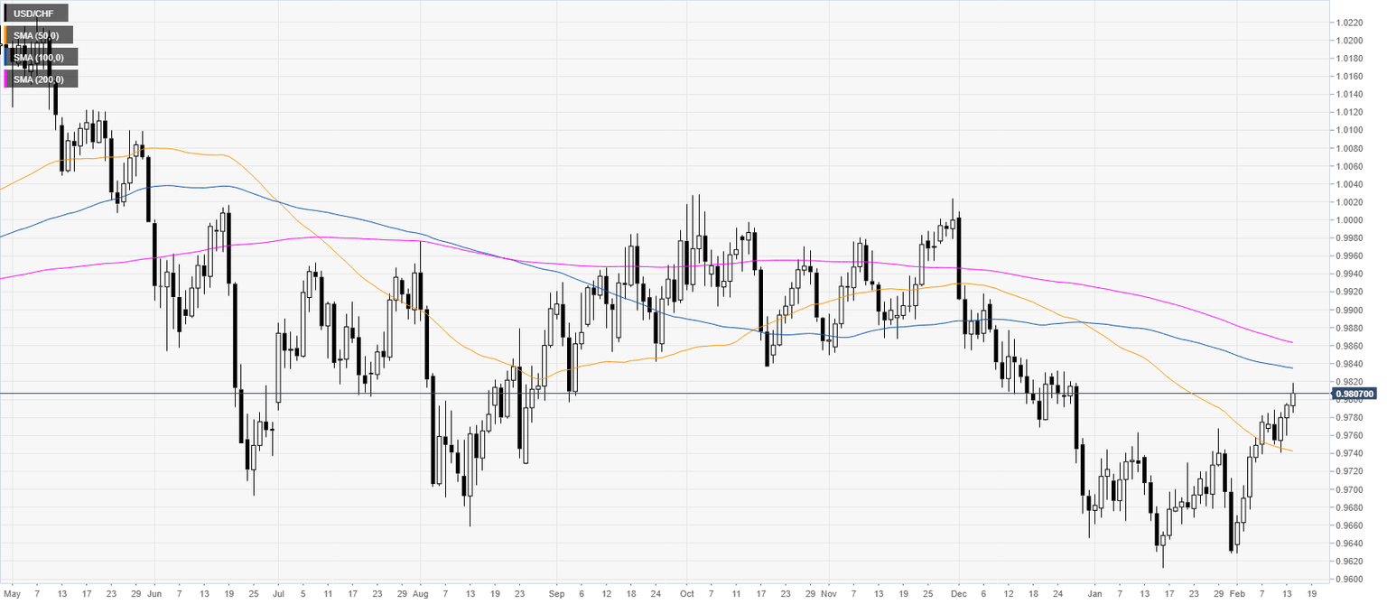Click the Jan label on date axis
Image resolution: width=1387 pixels, height=604 pixels.
(x=1094, y=595)
